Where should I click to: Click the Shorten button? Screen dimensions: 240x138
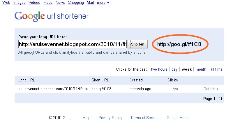point(137,44)
